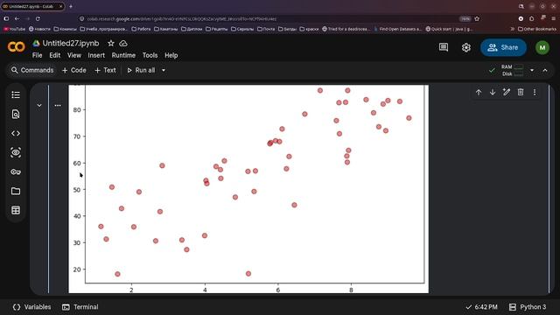Viewport: 560px width, 315px height.
Task: Open the File menu
Action: pos(37,55)
